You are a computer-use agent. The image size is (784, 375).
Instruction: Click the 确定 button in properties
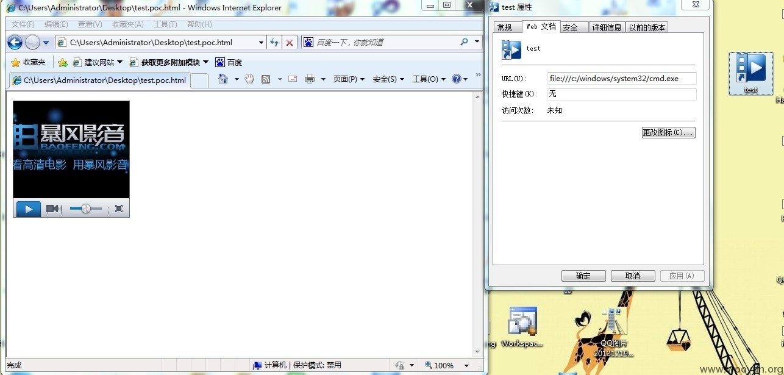coord(583,276)
